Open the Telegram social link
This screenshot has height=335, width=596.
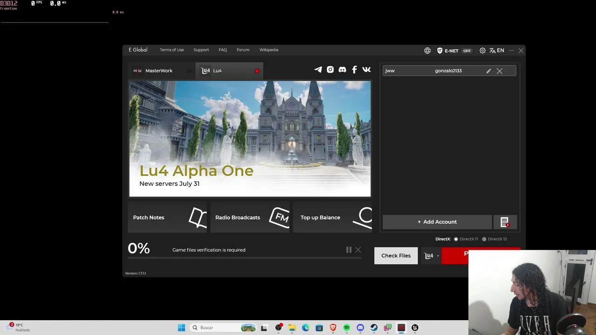(x=318, y=70)
